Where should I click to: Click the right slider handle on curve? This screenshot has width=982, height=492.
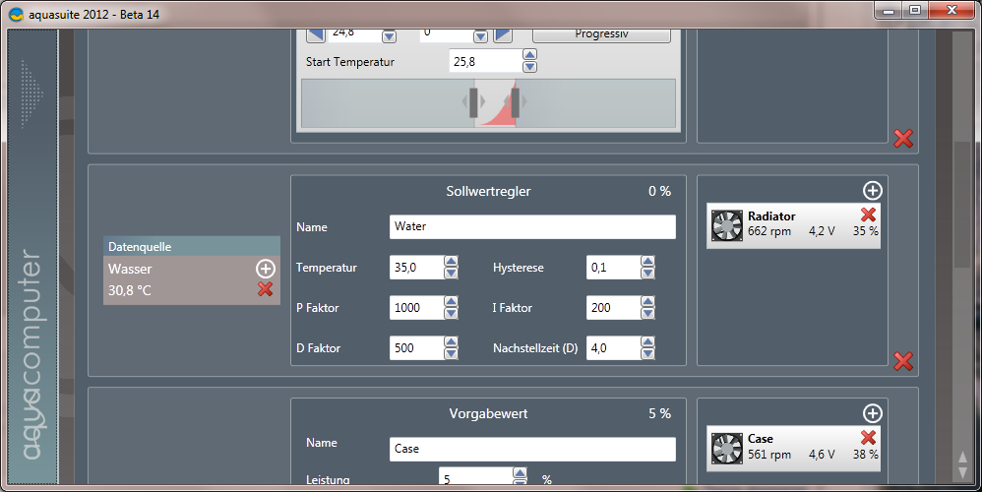[x=515, y=101]
